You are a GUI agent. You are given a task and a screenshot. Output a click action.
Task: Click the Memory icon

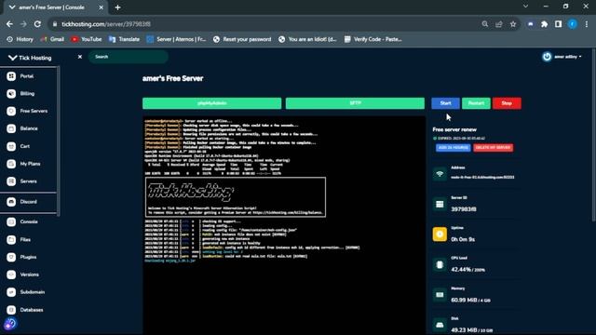(x=440, y=295)
